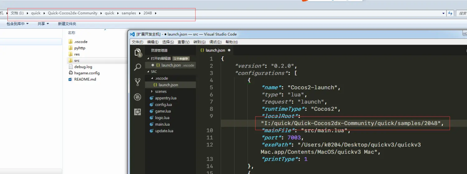Click the 文档 (I:) breadcrumb in address bar
The width and height of the screenshot is (467, 174).
(x=17, y=13)
